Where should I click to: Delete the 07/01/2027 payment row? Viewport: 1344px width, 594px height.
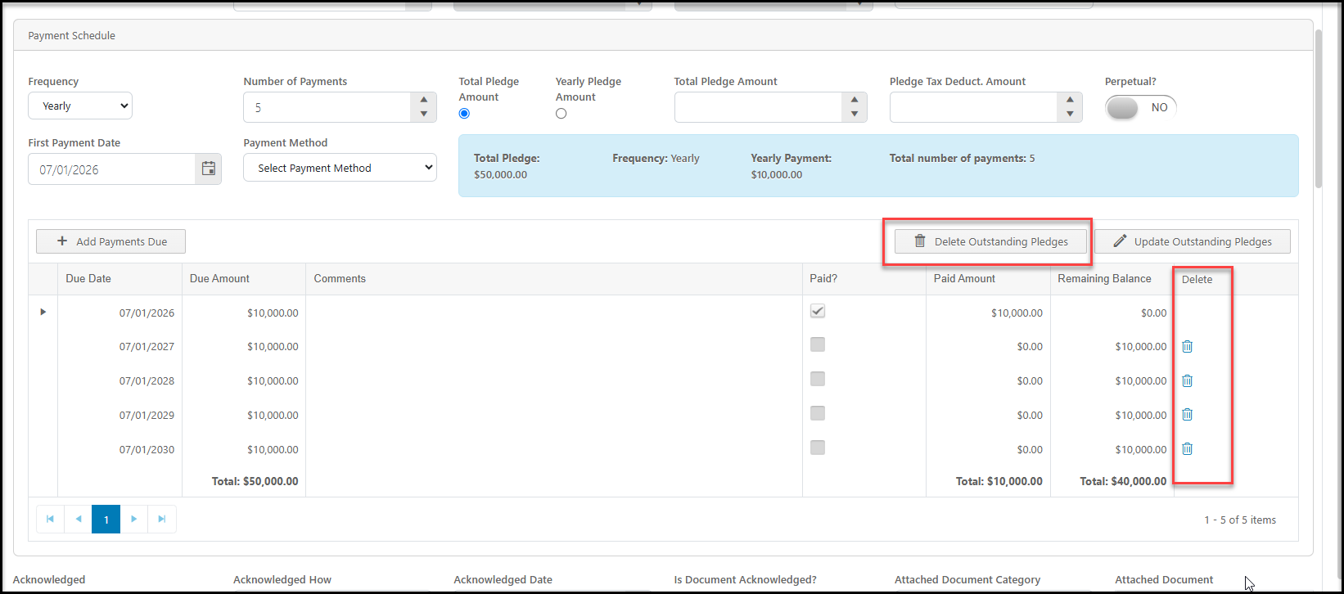(1187, 347)
